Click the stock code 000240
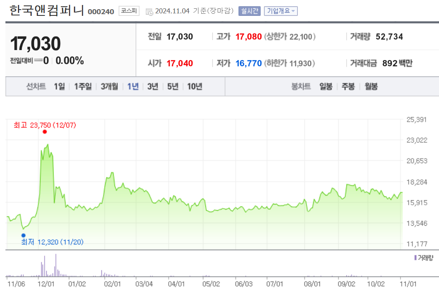This screenshot has width=439, height=292. coord(101,12)
